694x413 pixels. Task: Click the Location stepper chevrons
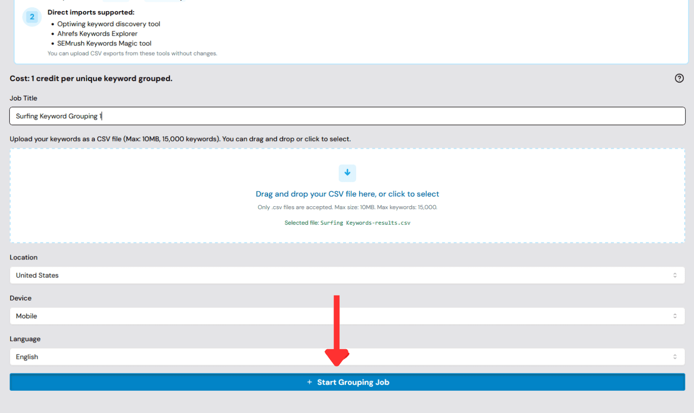pos(676,275)
